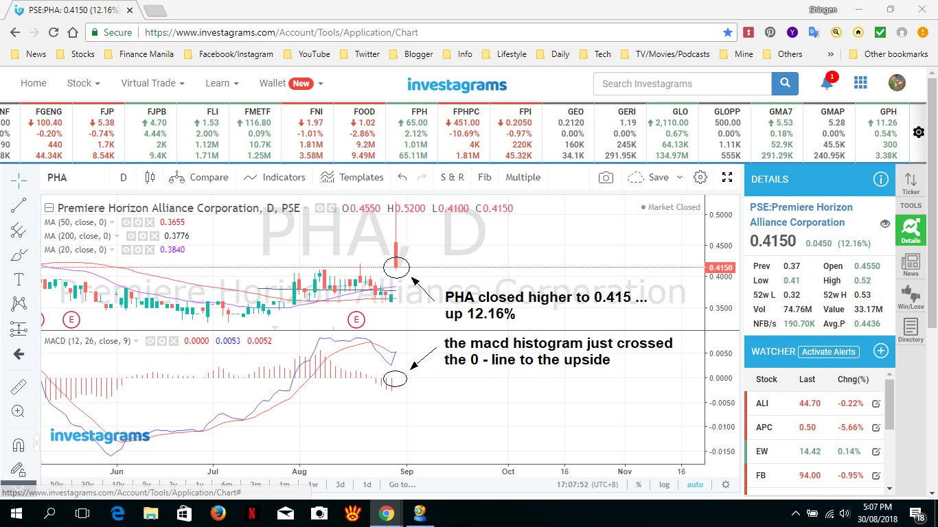Toggle the eye icon in Details panel
The width and height of the screenshot is (938, 527).
(885, 224)
